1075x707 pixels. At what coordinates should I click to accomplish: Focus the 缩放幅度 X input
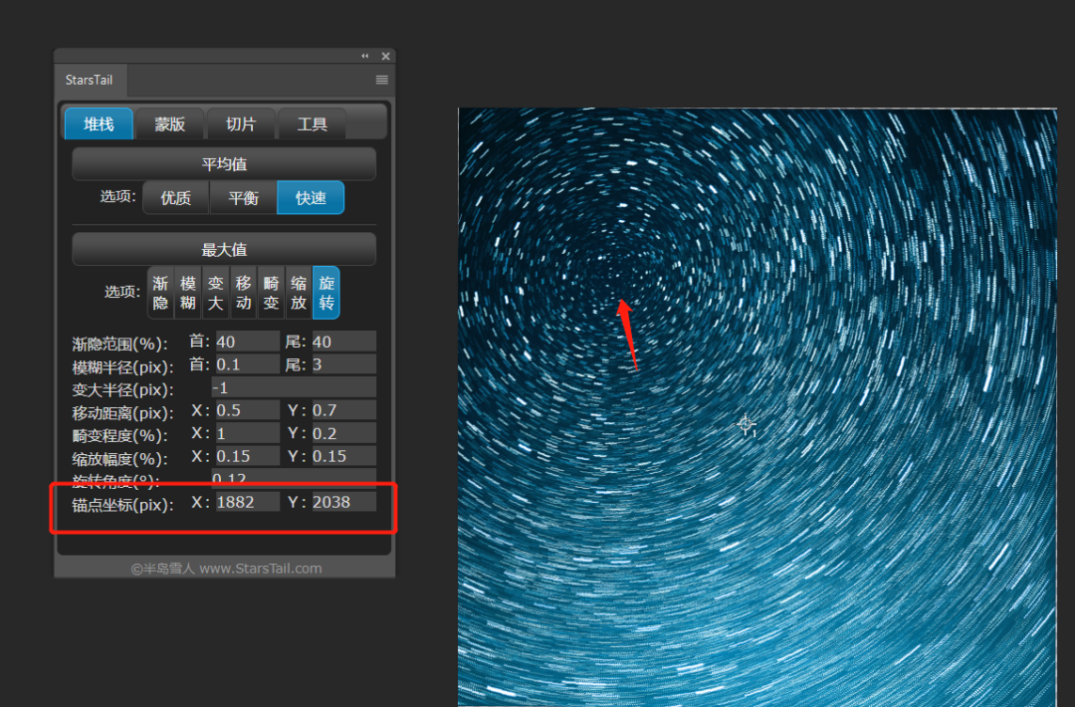248,456
